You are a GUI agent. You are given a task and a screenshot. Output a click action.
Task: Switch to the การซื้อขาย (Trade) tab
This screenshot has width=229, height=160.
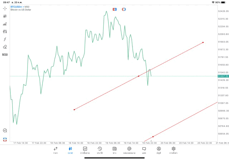click(x=85, y=150)
